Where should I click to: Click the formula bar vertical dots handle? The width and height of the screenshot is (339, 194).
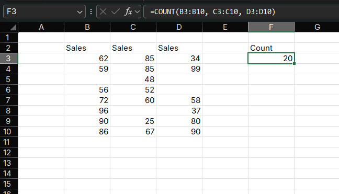pyautogui.click(x=91, y=12)
